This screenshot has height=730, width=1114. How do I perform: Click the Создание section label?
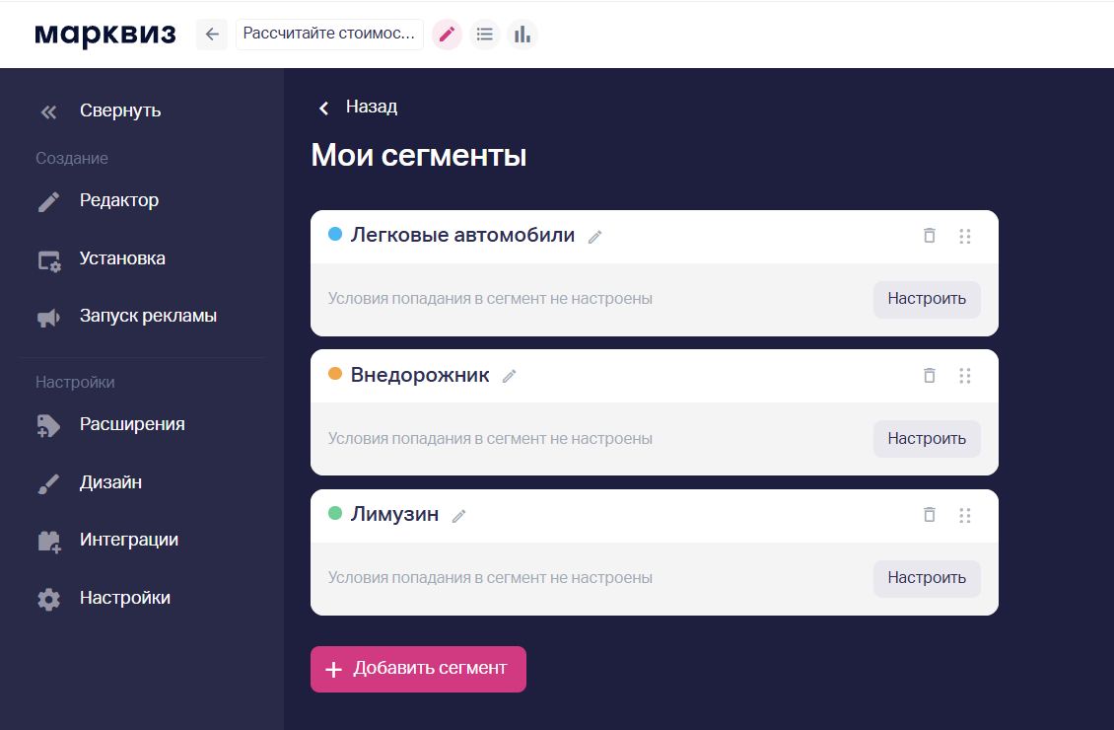pyautogui.click(x=72, y=159)
